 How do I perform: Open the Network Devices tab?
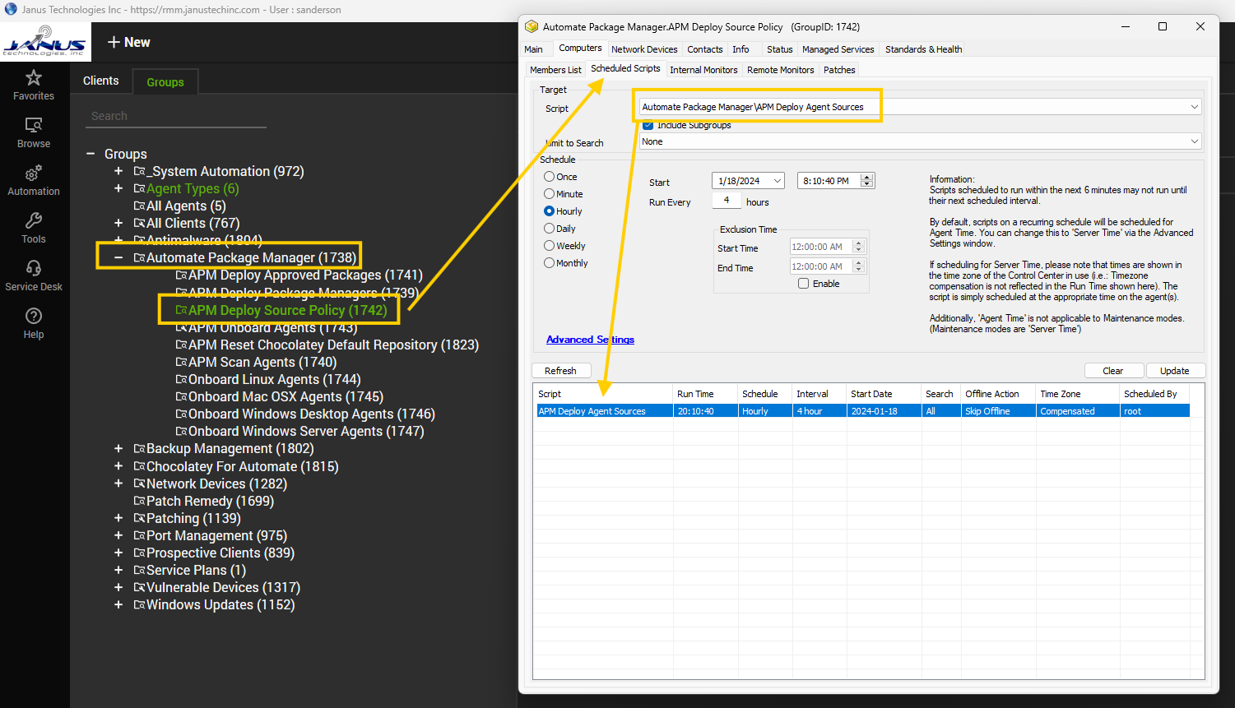click(x=644, y=49)
